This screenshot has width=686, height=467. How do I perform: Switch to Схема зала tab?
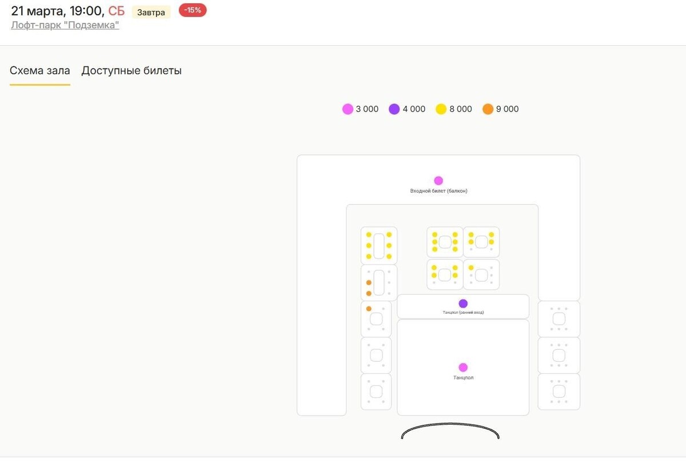(40, 71)
